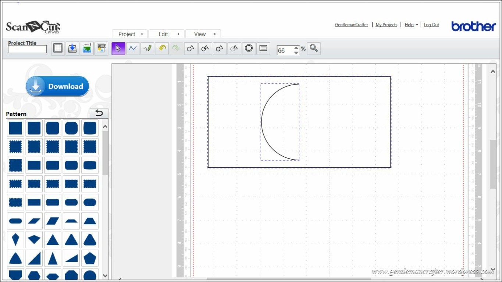The image size is (502, 282).
Task: Click the pattern list back arrow button
Action: (x=99, y=113)
